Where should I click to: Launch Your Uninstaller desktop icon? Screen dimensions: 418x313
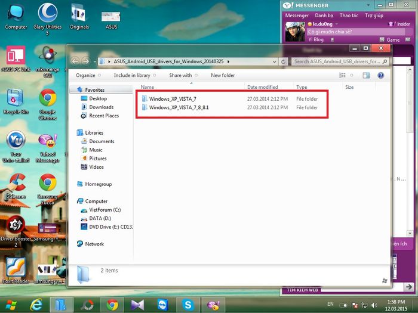(x=16, y=147)
